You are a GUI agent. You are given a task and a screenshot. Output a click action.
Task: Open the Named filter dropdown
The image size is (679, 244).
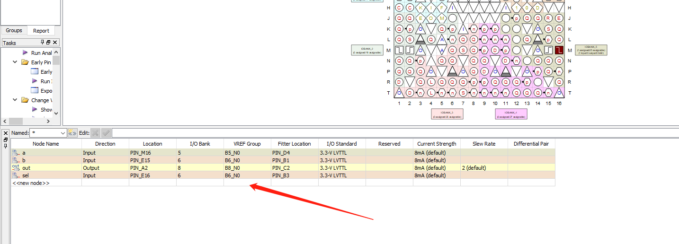[63, 133]
